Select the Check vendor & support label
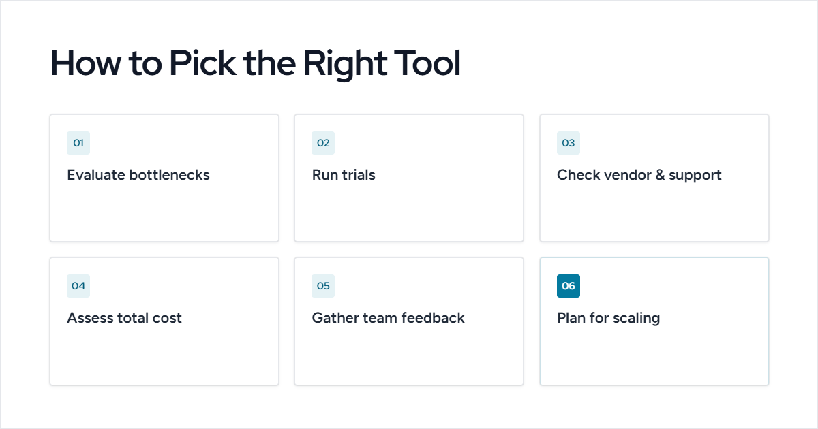The height and width of the screenshot is (429, 818). tap(639, 175)
